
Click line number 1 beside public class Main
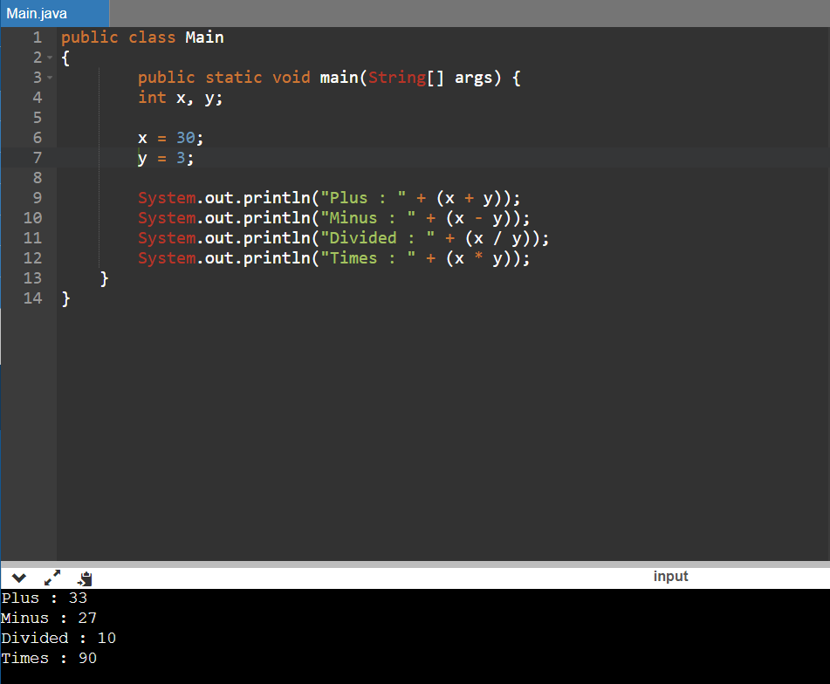point(37,37)
